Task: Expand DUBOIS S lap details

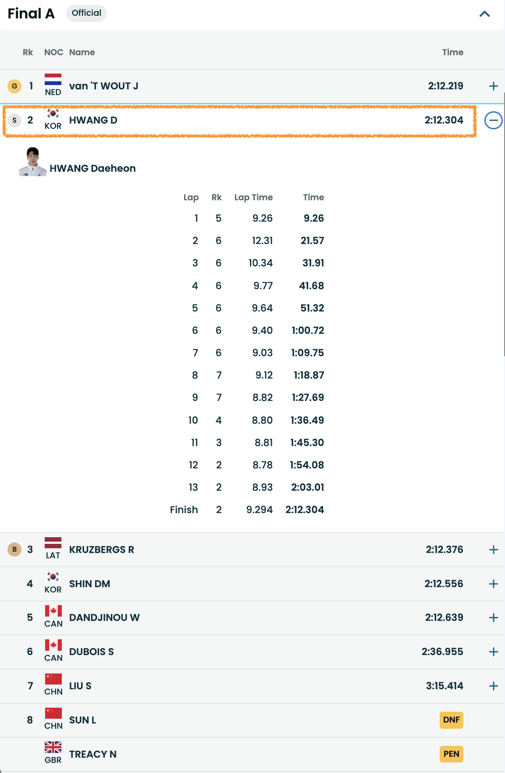Action: click(x=493, y=652)
